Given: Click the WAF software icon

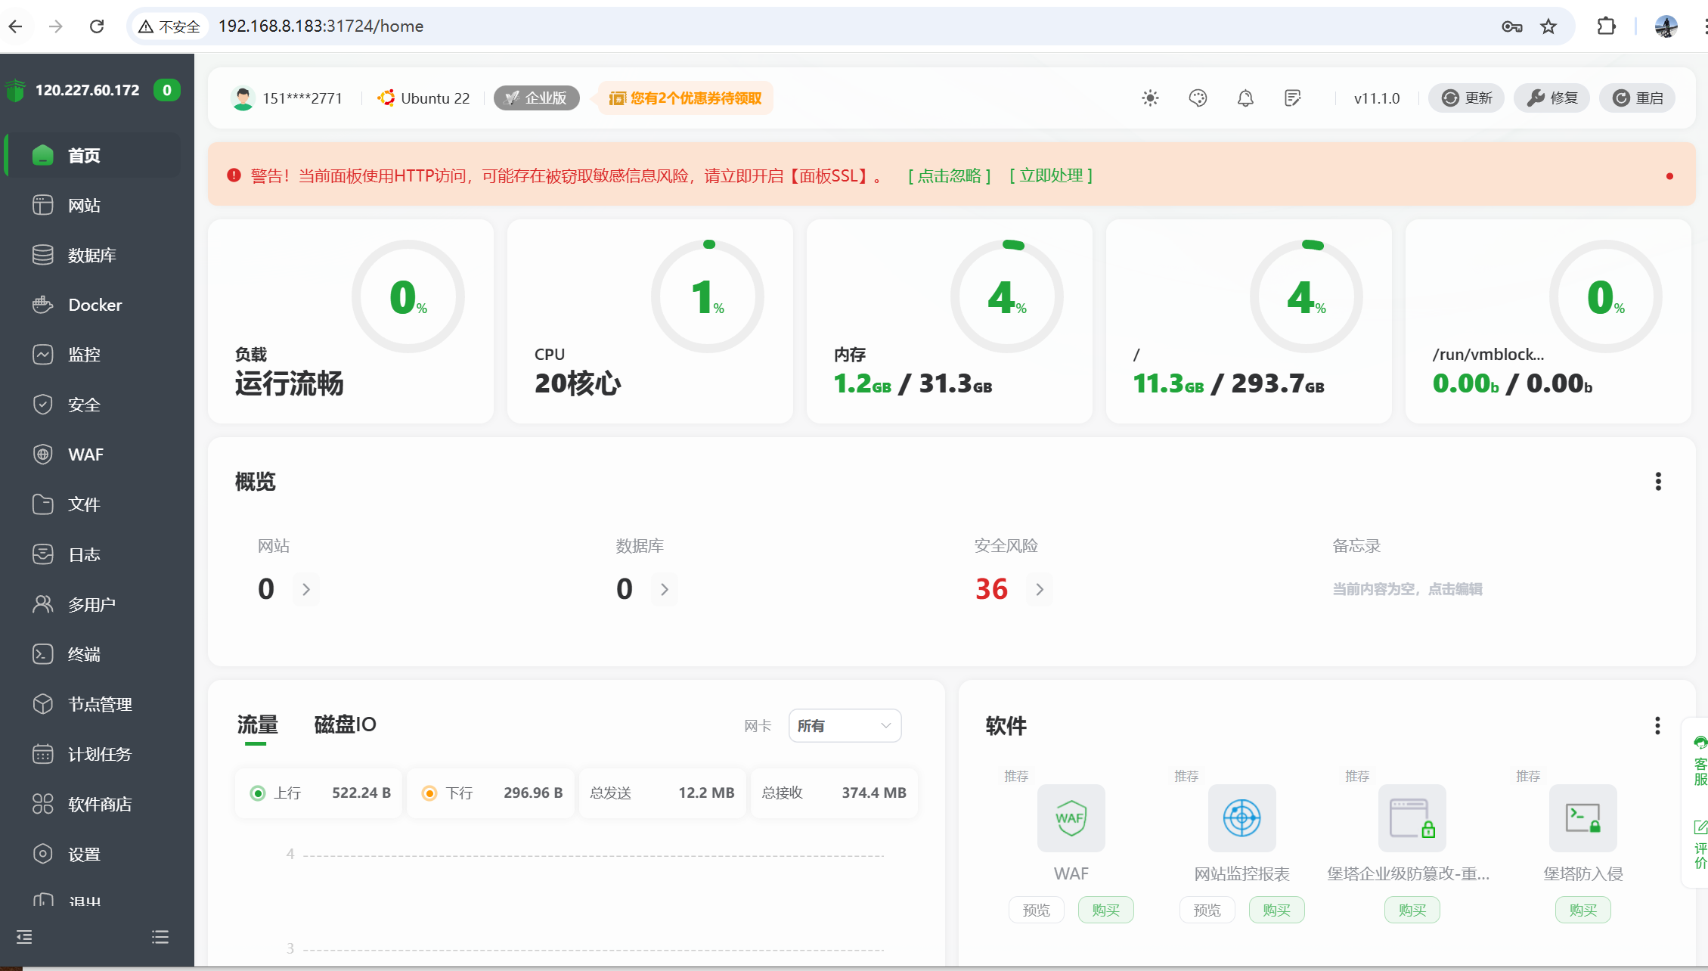Looking at the screenshot, I should pos(1071,818).
